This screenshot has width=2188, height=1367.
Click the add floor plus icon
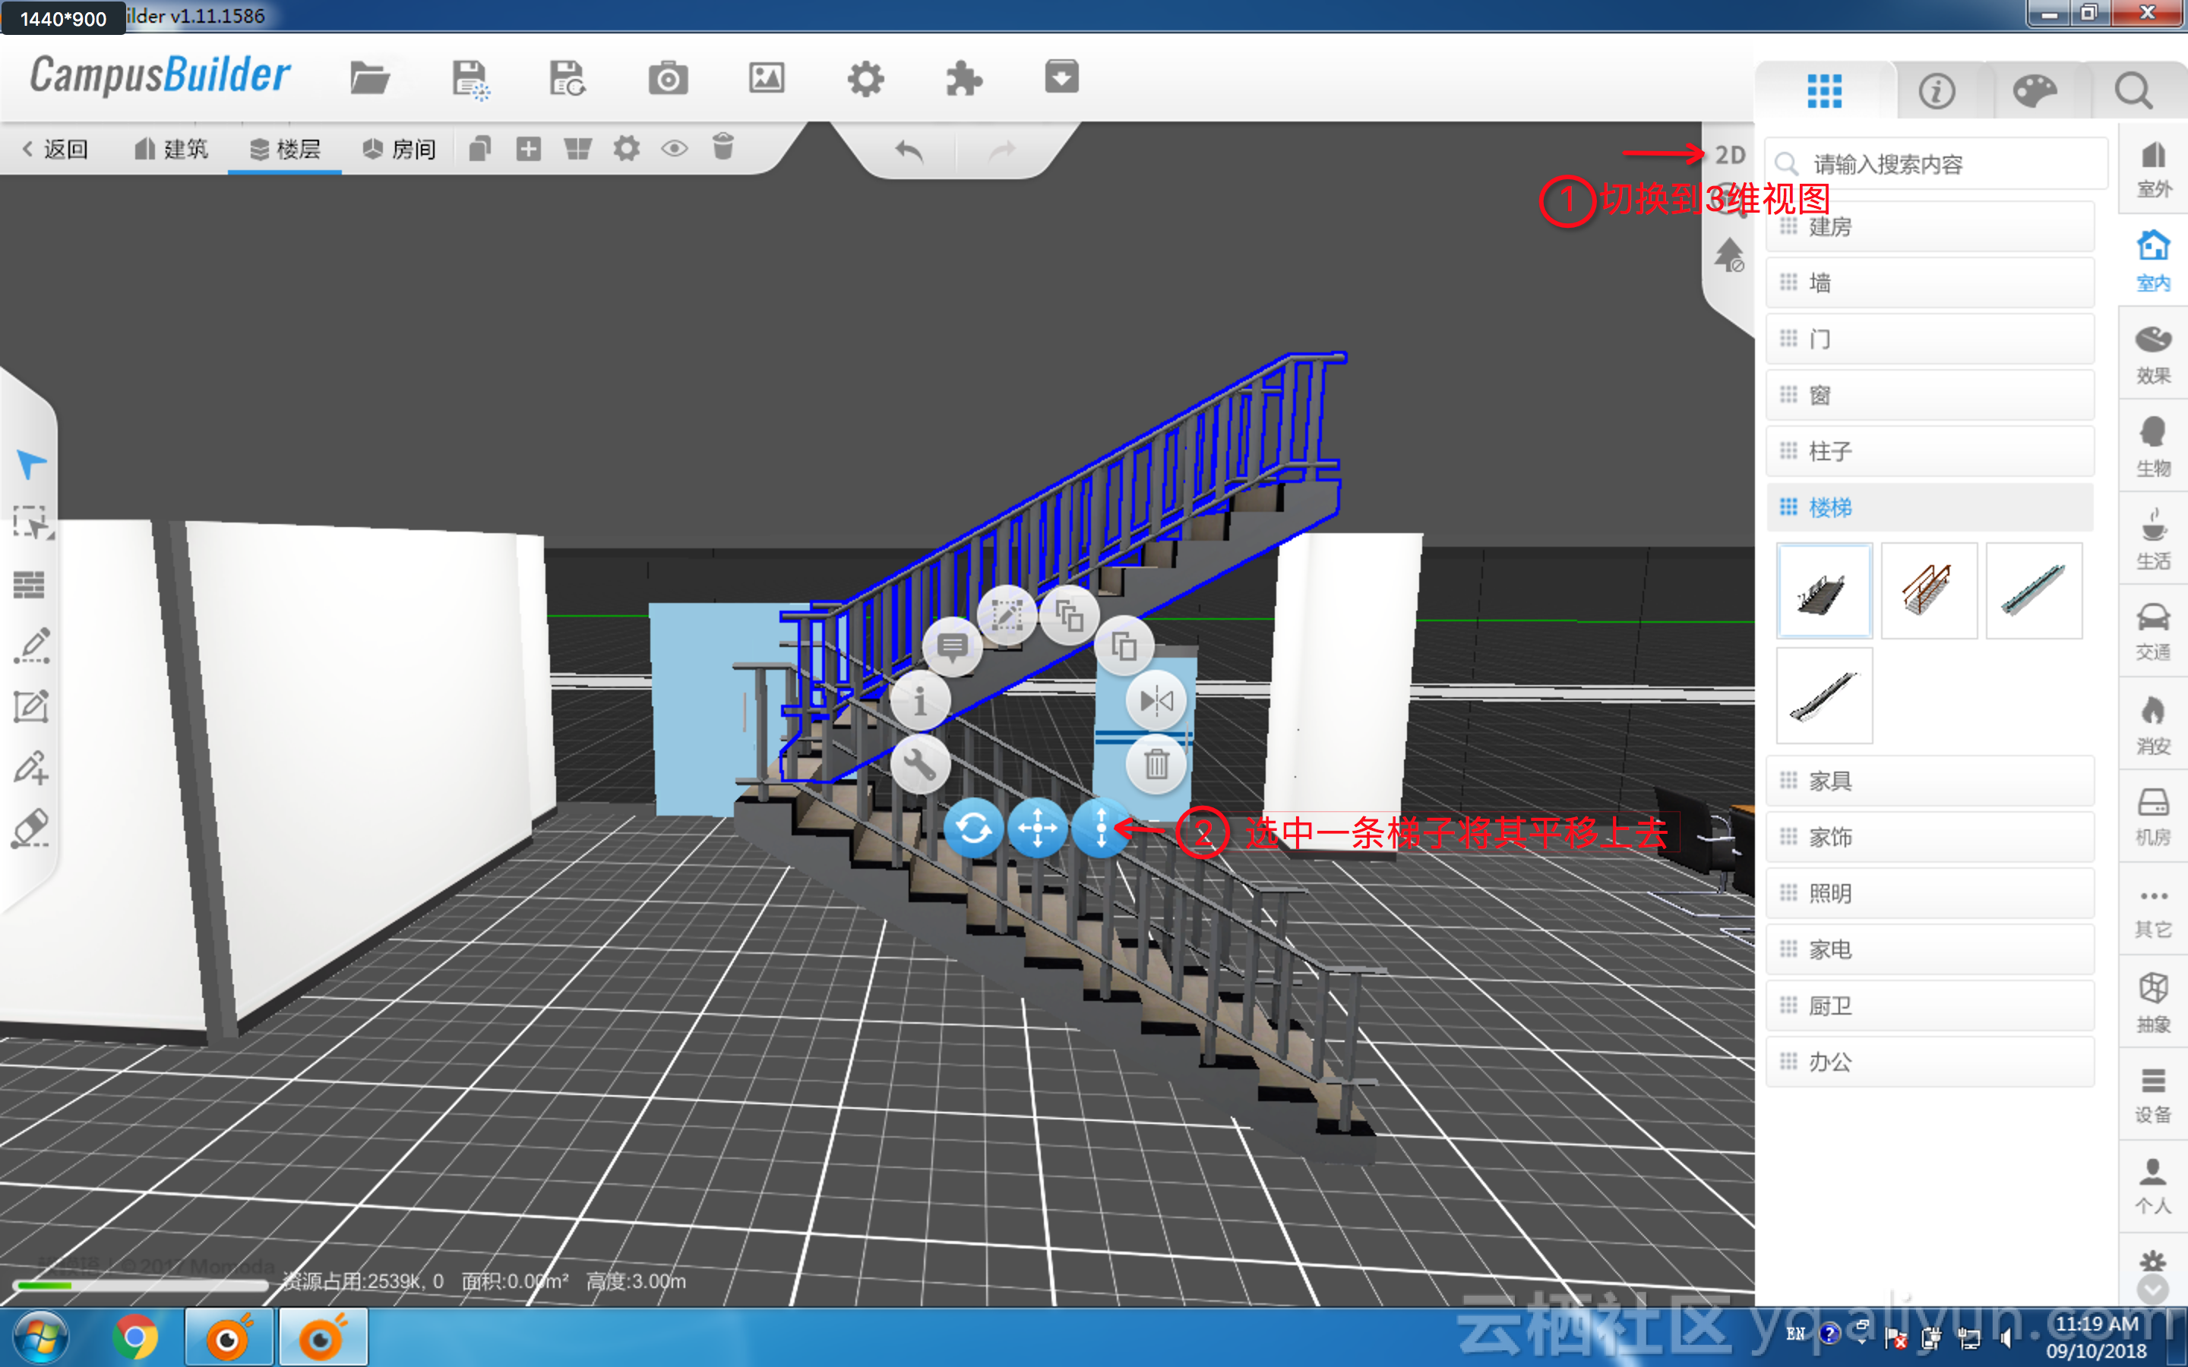529,148
